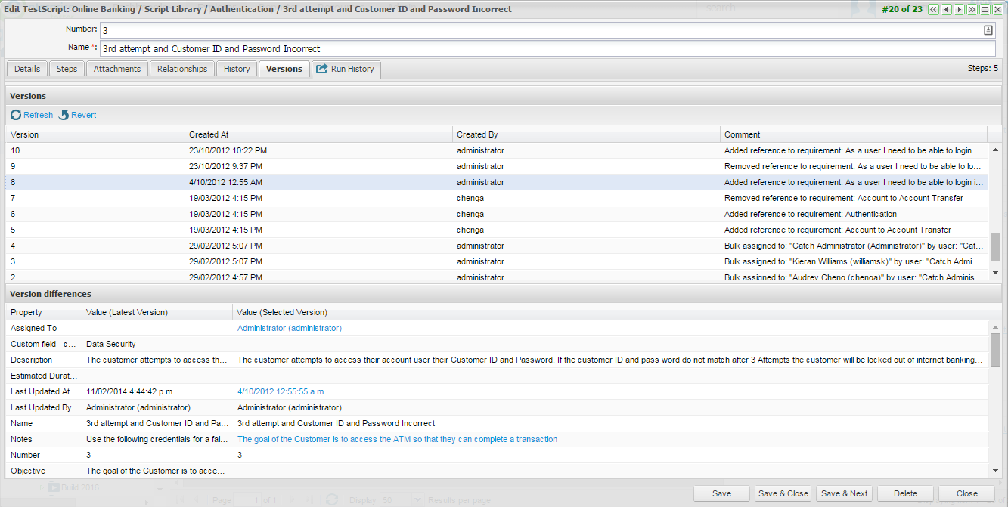The height and width of the screenshot is (507, 1008).
Task: Switch to the Relationships tab
Action: 181,70
